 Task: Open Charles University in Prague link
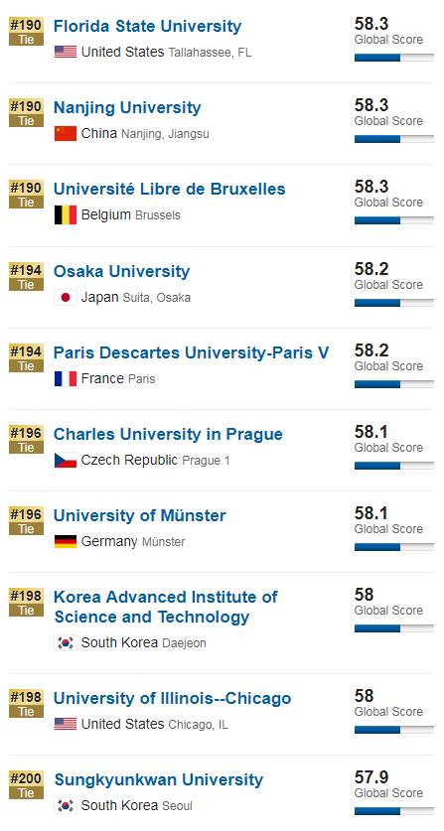tap(168, 435)
